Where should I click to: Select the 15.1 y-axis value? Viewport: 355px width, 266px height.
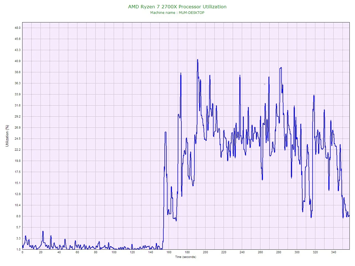coord(17,183)
